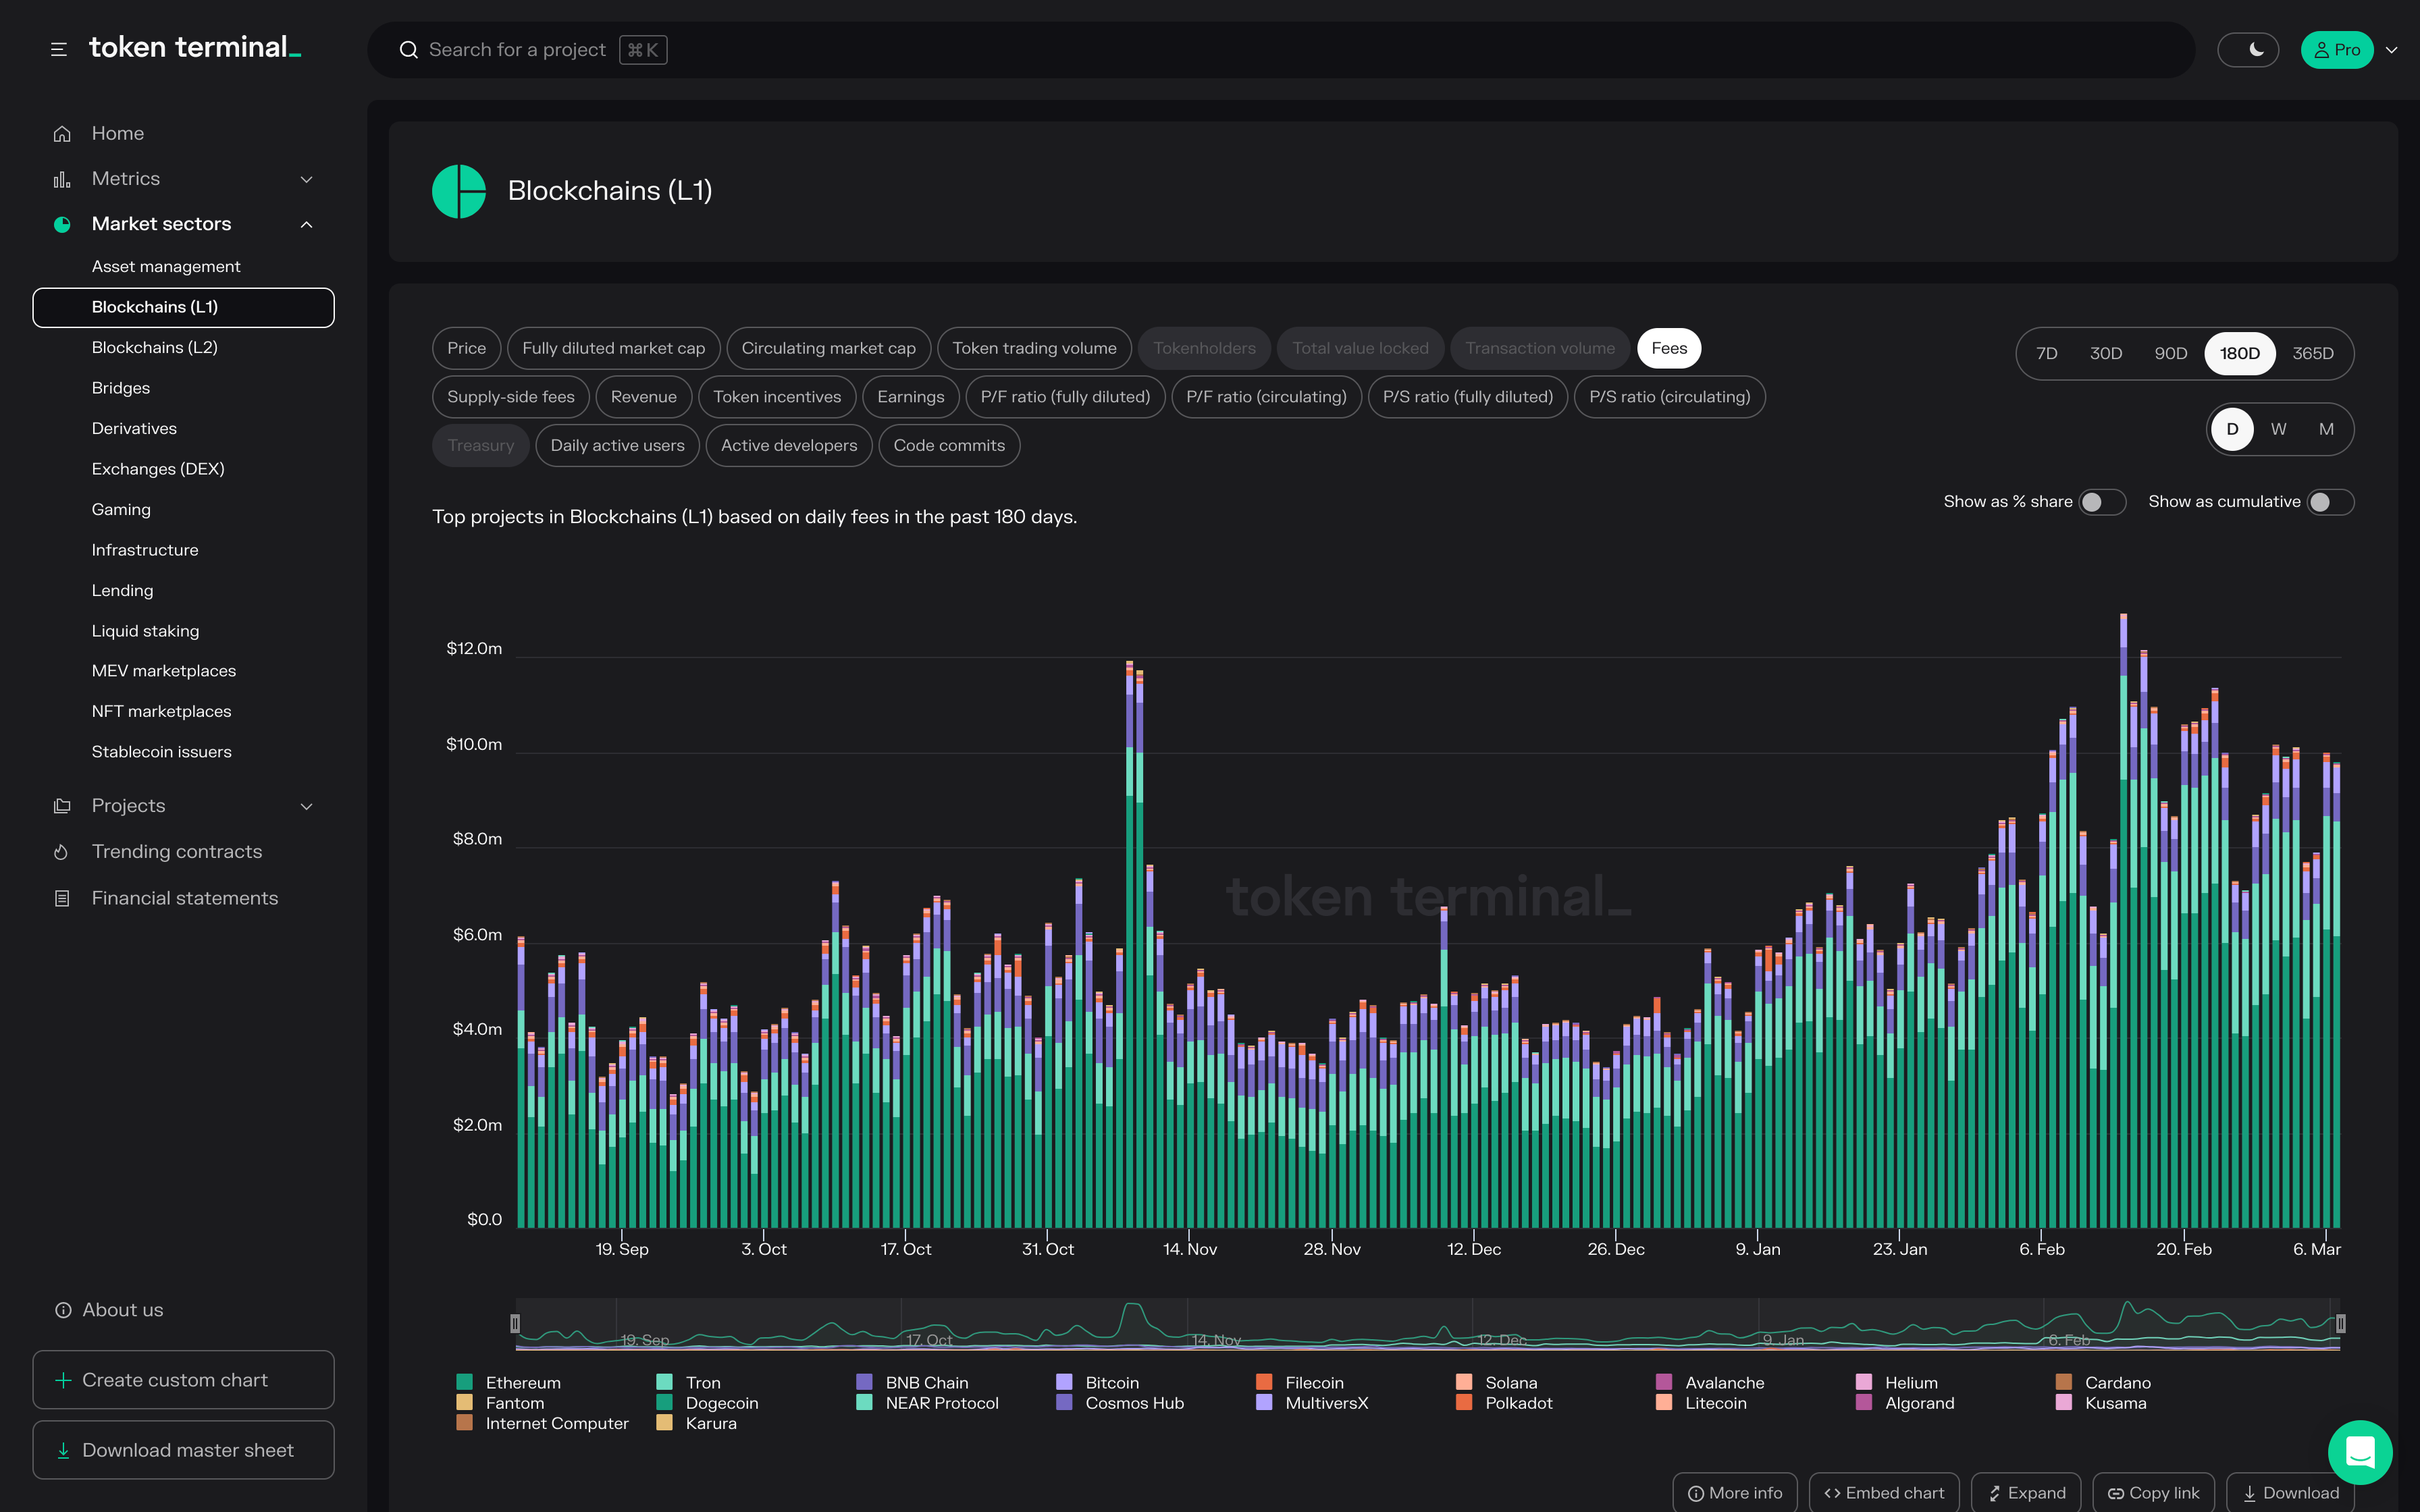Click the Embed chart button
The image size is (2420, 1512).
pyautogui.click(x=1884, y=1492)
